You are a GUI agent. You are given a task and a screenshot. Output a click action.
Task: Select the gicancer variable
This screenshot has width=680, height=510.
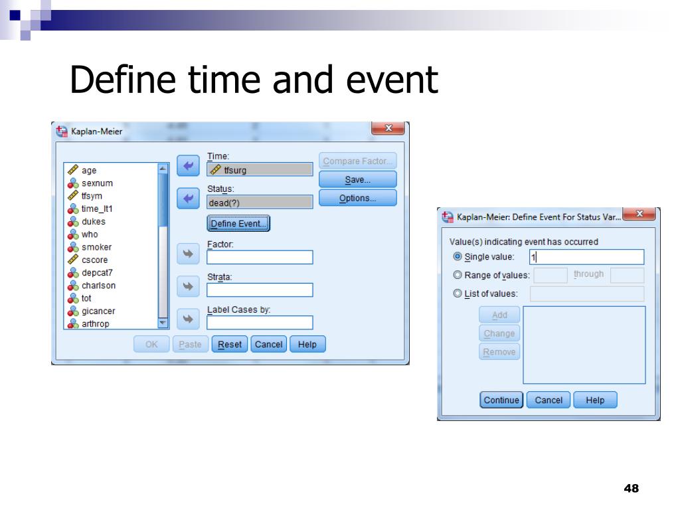pyautogui.click(x=98, y=311)
